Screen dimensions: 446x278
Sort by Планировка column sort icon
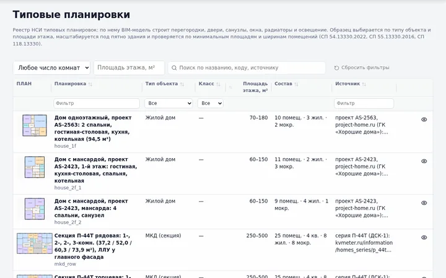click(x=90, y=84)
